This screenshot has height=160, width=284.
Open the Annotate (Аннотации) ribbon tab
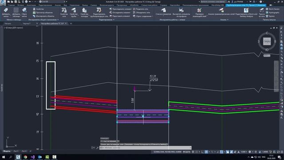coord(31,5)
